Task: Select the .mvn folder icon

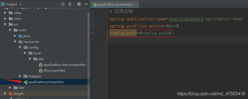Action: point(11,19)
